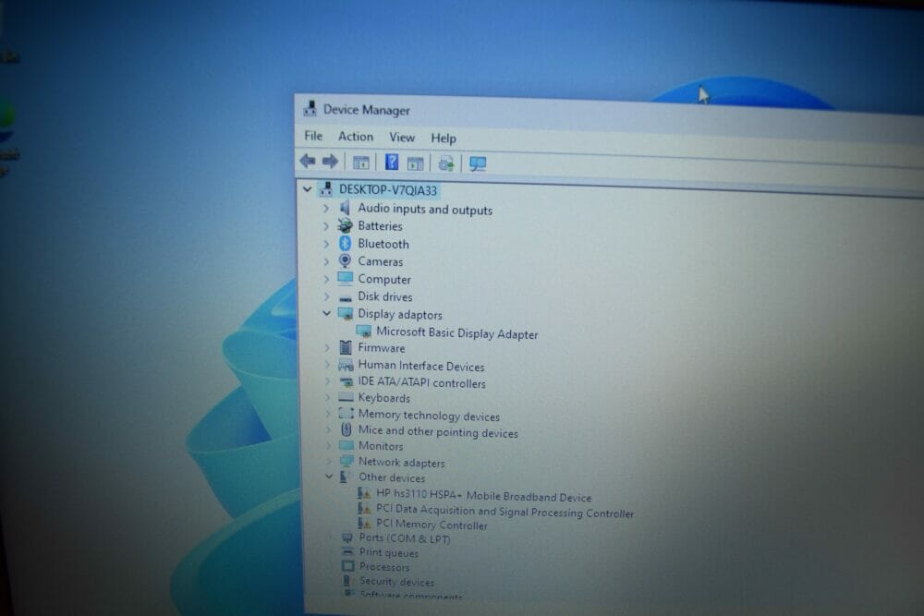This screenshot has height=616, width=924.
Task: Select the Print queues row
Action: [388, 553]
